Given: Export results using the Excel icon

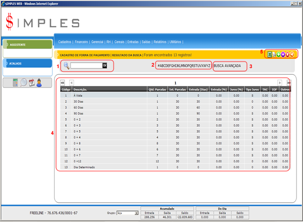Looking at the screenshot, I should pos(270,54).
